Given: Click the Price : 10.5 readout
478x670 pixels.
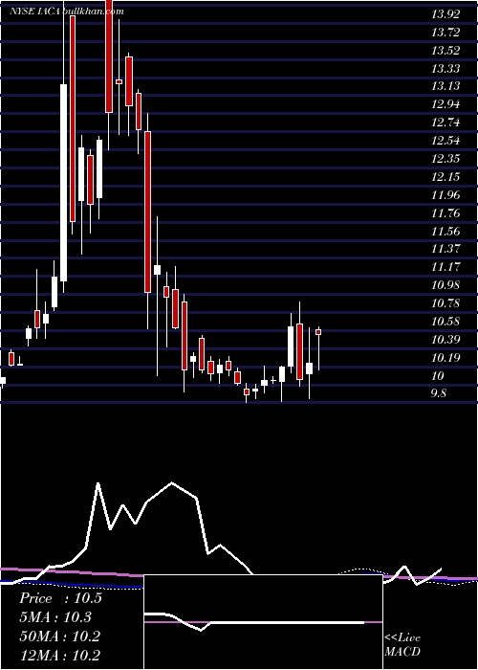Looking at the screenshot, I should (60, 598).
